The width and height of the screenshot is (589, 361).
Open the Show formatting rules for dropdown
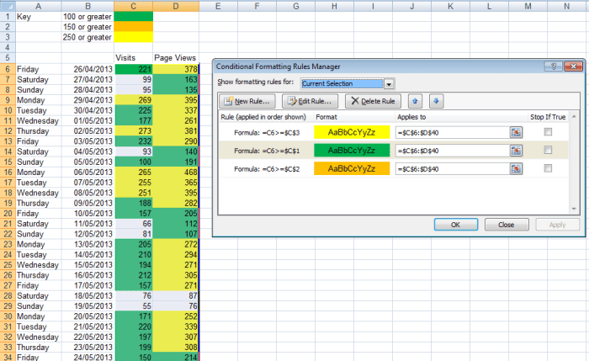click(389, 83)
